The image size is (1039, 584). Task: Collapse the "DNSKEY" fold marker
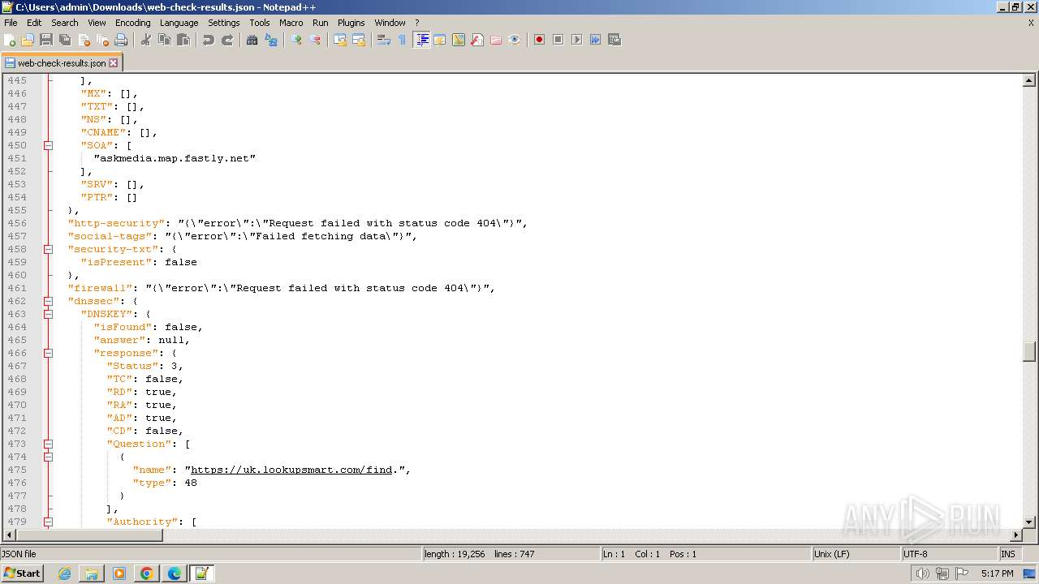pyautogui.click(x=48, y=314)
